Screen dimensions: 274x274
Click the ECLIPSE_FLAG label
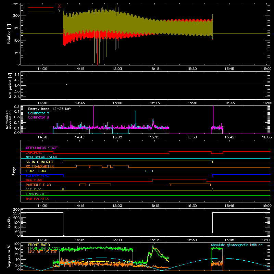click(37, 176)
